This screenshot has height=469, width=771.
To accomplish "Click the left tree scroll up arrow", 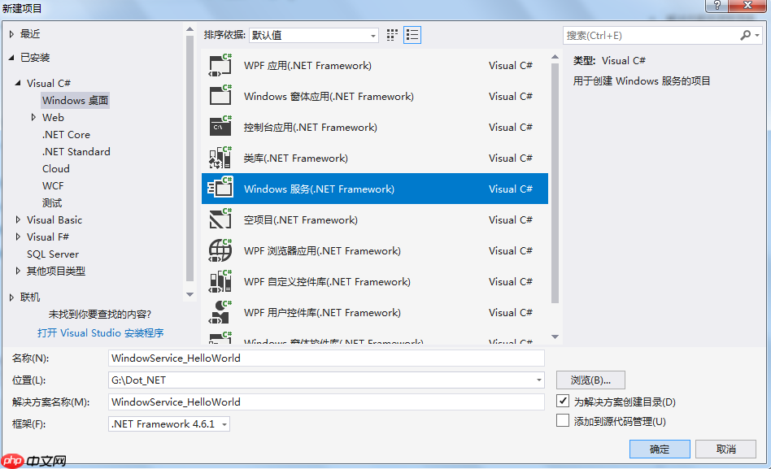I will [189, 29].
